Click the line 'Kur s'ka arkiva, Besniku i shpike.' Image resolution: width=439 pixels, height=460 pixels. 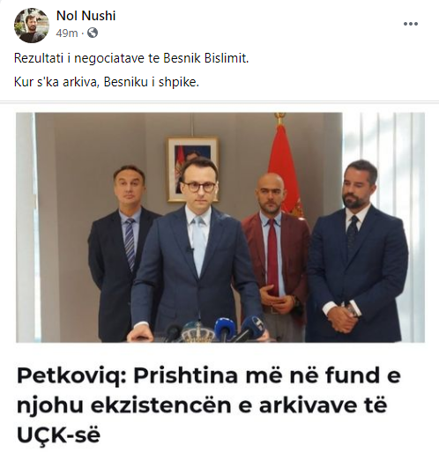(x=107, y=82)
